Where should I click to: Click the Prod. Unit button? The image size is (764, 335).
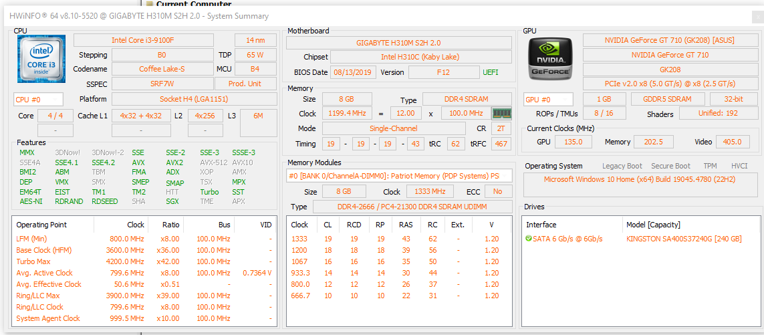[245, 84]
